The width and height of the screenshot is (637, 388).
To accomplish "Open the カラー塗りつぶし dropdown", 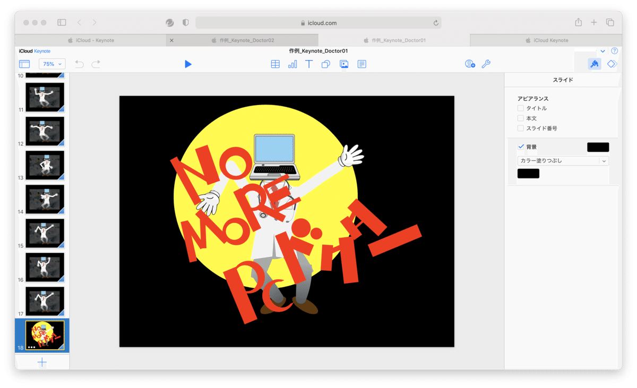I will [x=563, y=161].
